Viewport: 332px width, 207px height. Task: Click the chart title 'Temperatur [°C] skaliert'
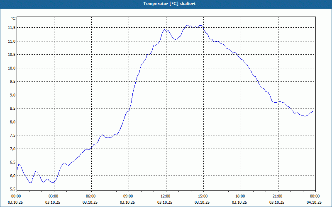tap(169, 4)
